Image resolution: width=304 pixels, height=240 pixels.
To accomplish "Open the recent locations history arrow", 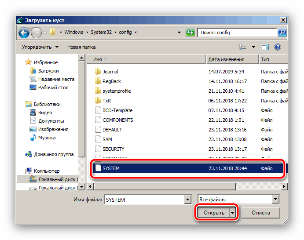I will coord(44,33).
